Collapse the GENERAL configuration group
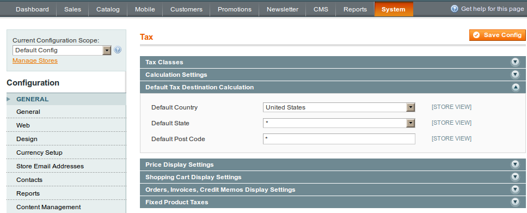The height and width of the screenshot is (213, 527). pyautogui.click(x=66, y=99)
